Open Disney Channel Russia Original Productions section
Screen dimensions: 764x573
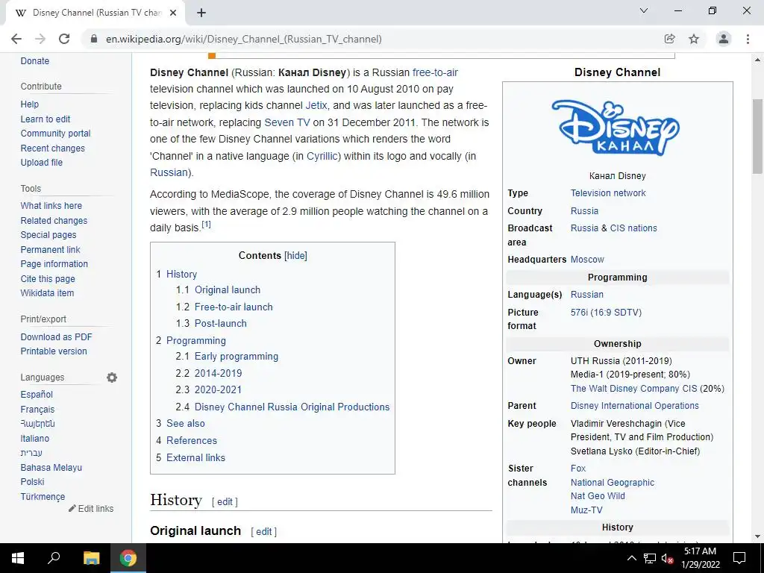pos(292,407)
